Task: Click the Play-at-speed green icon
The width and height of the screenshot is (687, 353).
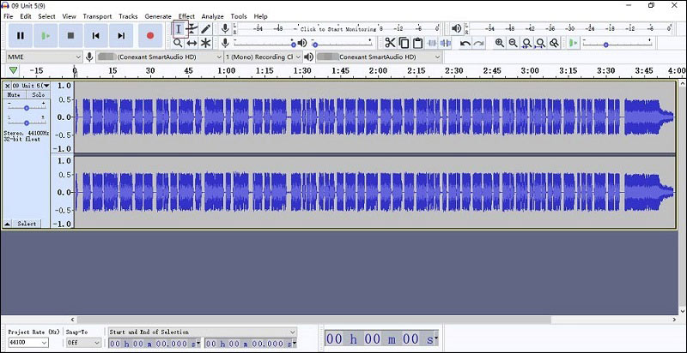Action: 573,43
